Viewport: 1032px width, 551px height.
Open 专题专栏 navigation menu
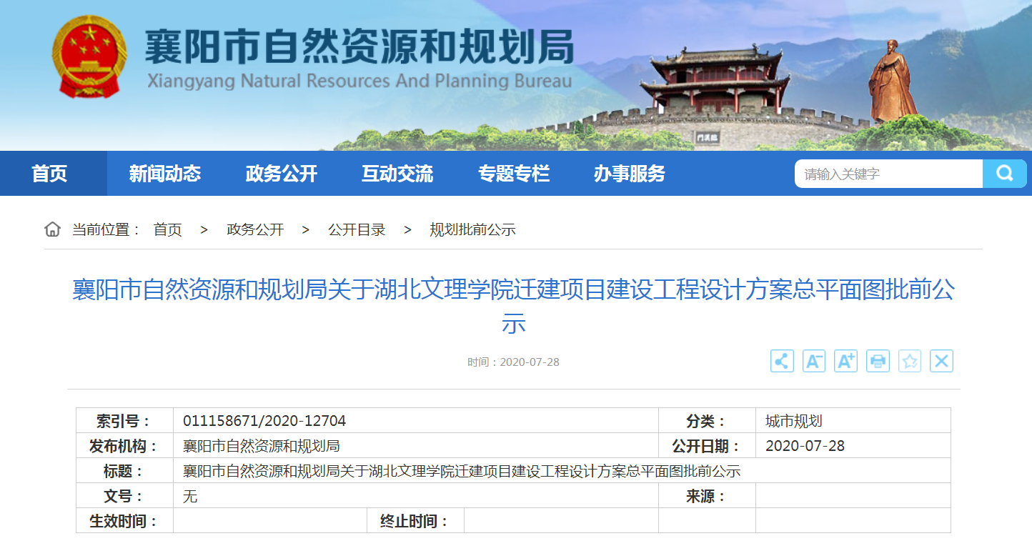click(x=514, y=174)
